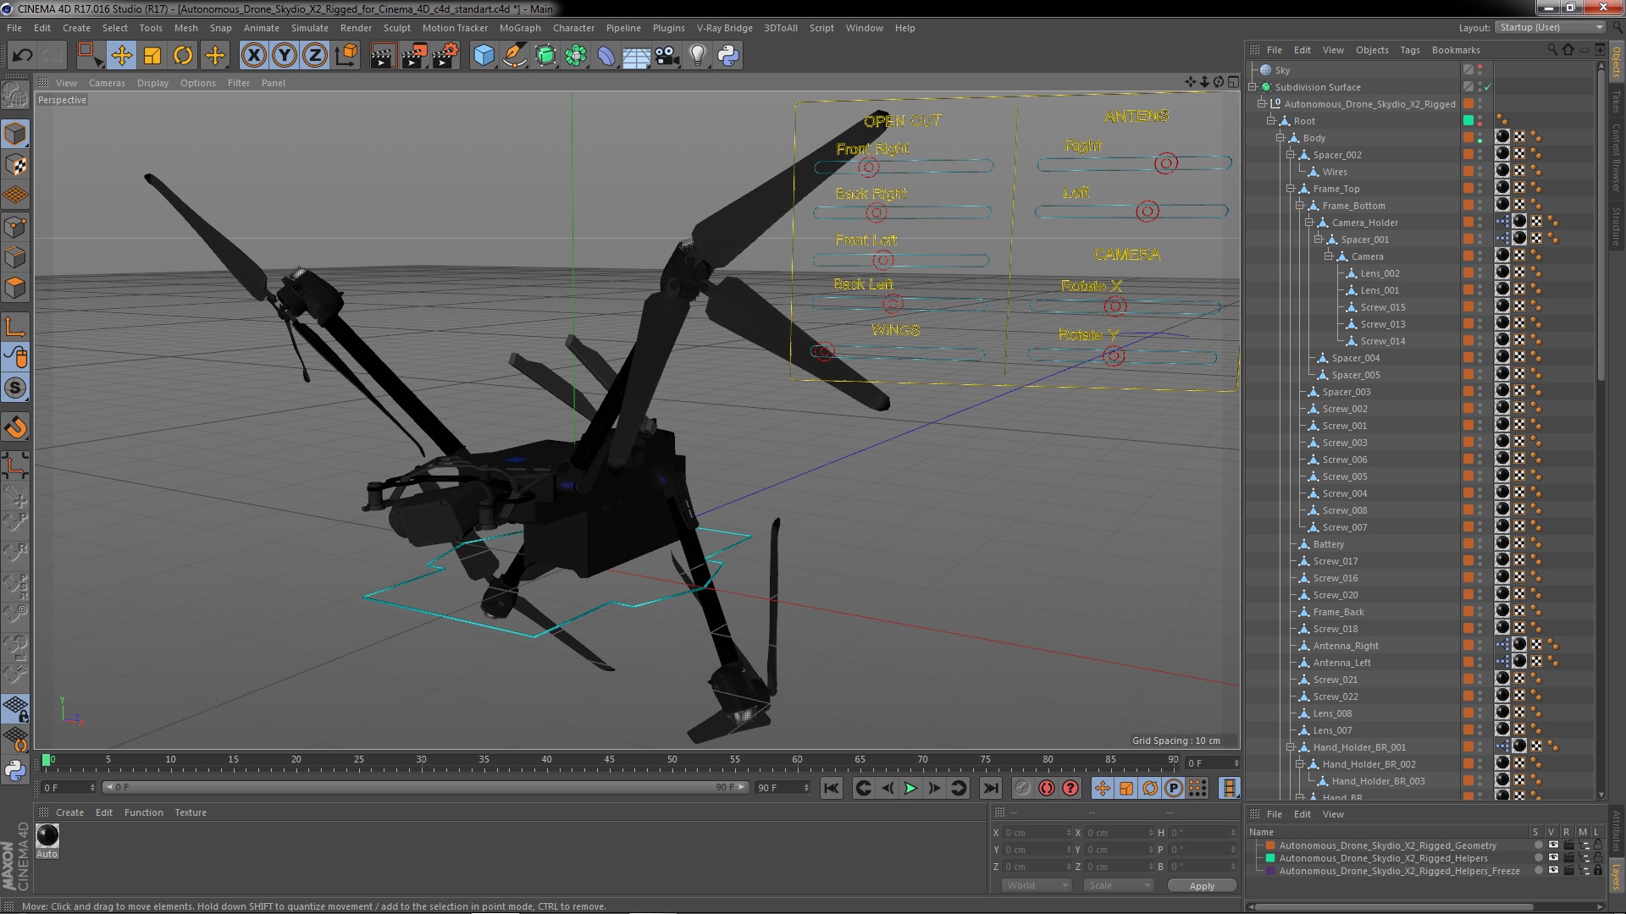
Task: Click the WINGS slider handle
Action: click(x=824, y=351)
